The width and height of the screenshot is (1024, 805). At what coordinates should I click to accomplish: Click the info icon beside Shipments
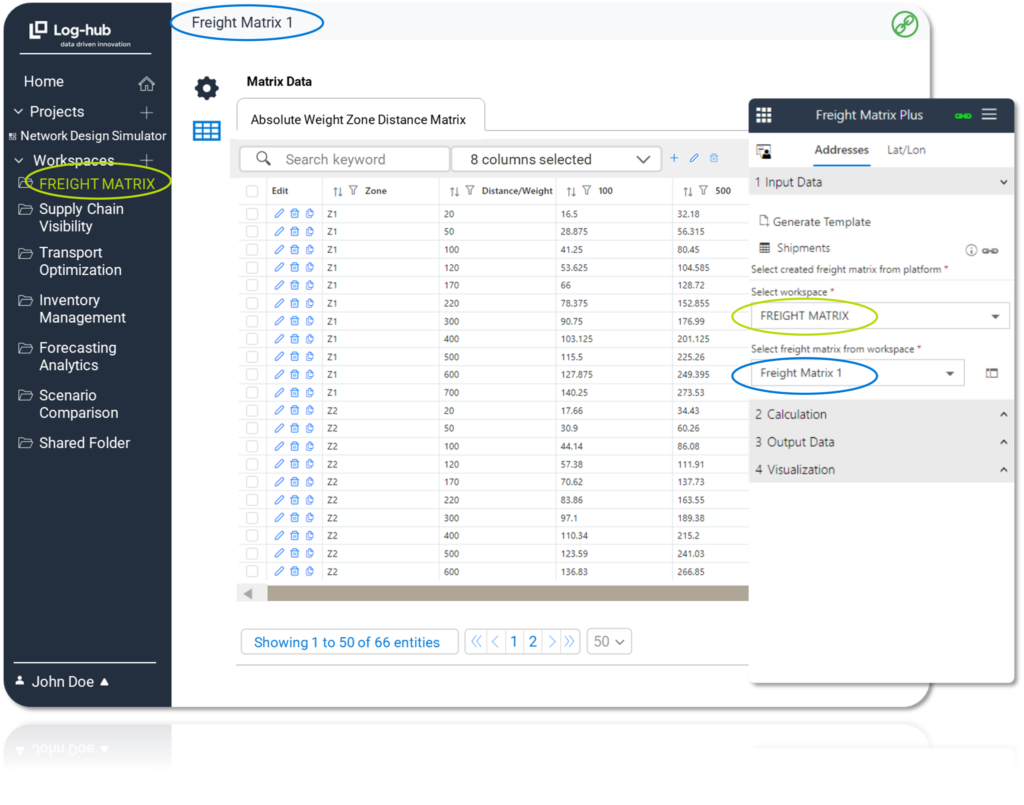(x=971, y=250)
